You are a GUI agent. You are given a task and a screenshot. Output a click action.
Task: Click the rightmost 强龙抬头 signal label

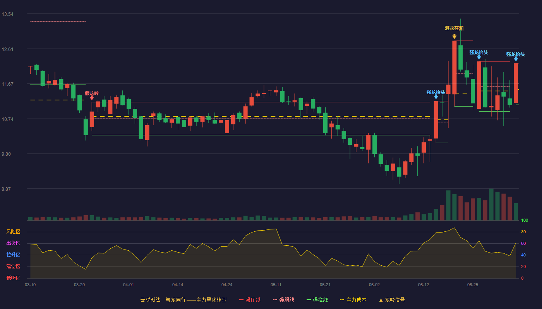tap(516, 54)
